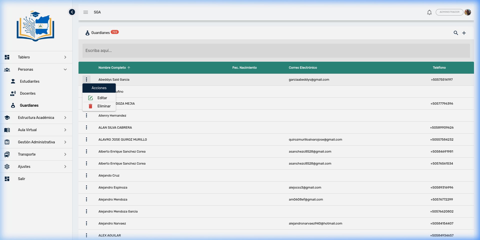Click the ADMINISTRADOR role button
Screen dimensions: 480x240
pyautogui.click(x=449, y=12)
